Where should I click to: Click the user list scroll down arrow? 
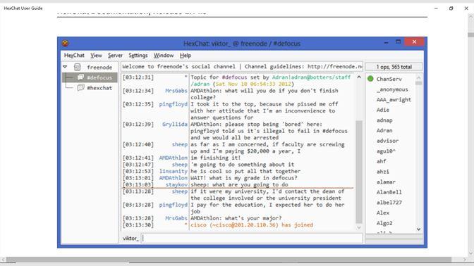tap(419, 229)
